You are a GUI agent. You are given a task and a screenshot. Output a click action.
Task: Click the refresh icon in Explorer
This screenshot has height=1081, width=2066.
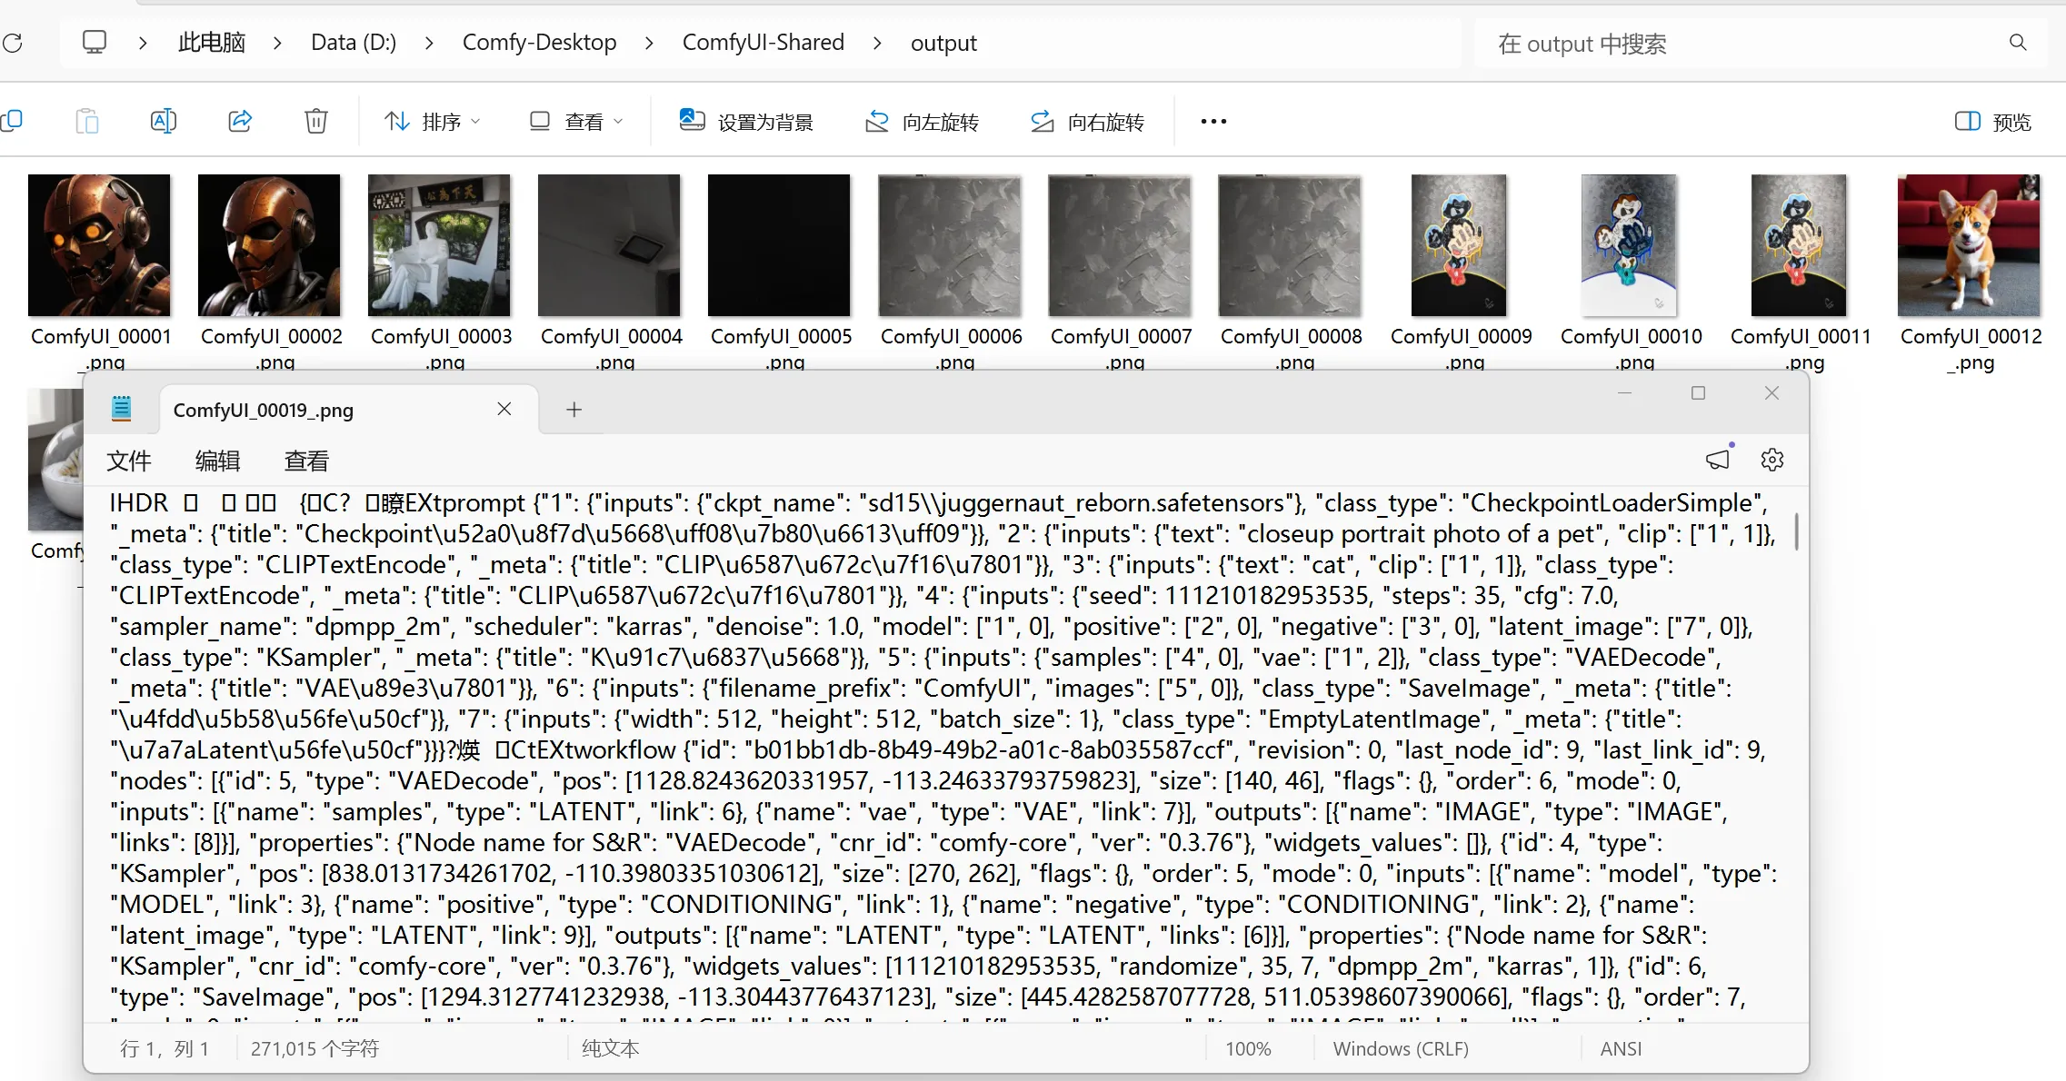(x=13, y=43)
